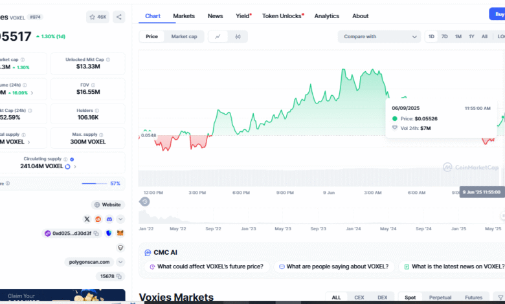Screen dimensions: 505x304
Task: Click the Volume (24h) info icon
Action: pos(25,85)
